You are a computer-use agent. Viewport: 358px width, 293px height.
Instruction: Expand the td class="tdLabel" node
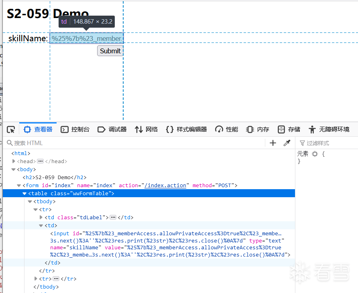(41, 217)
